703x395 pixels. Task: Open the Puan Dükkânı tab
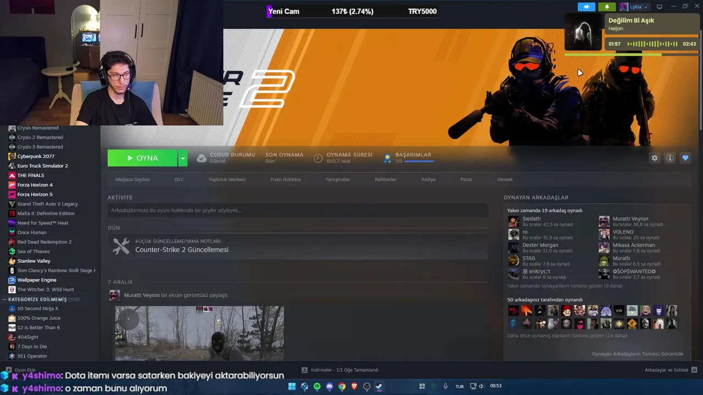tap(285, 179)
